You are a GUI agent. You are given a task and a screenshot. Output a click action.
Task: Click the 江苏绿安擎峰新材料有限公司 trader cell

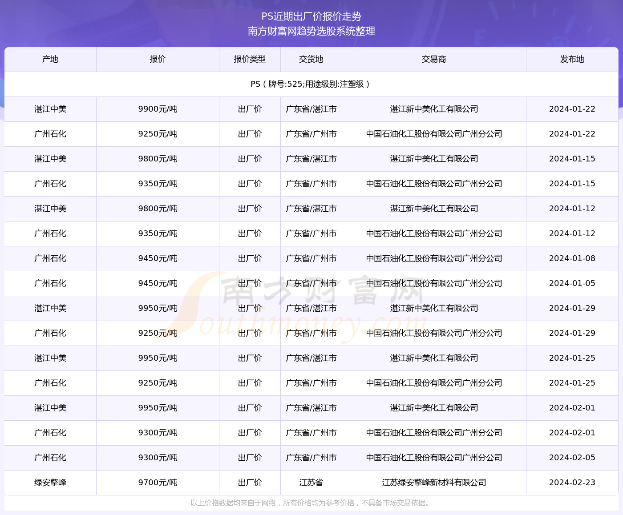[x=434, y=483]
